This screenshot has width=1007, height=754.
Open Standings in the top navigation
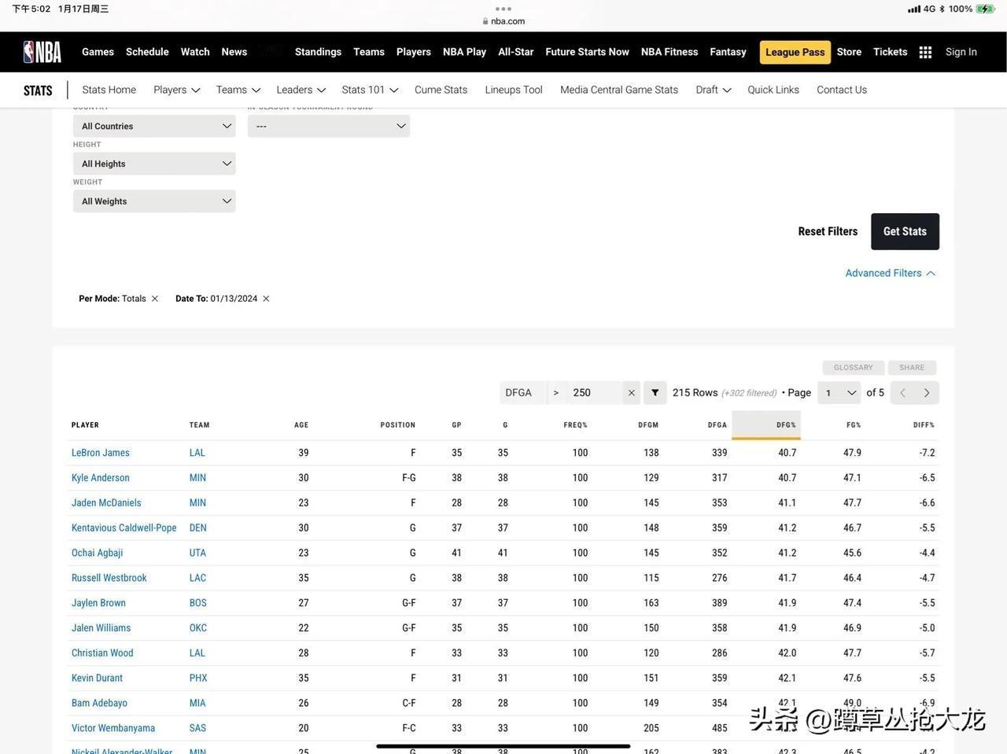click(319, 52)
